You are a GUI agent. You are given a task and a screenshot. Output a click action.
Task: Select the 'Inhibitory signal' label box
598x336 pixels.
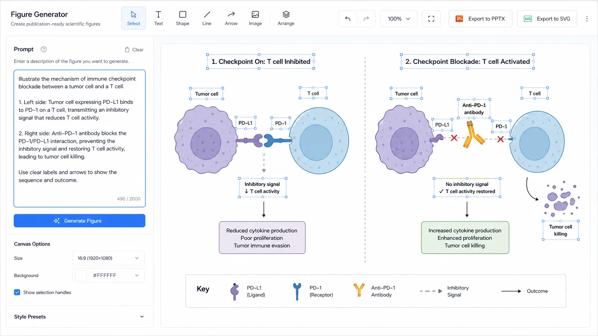(x=263, y=188)
